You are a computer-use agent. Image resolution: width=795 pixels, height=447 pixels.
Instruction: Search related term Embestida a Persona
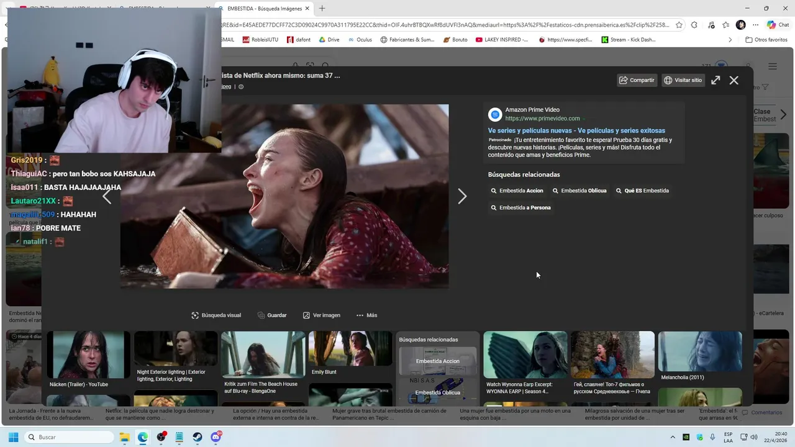pyautogui.click(x=520, y=207)
